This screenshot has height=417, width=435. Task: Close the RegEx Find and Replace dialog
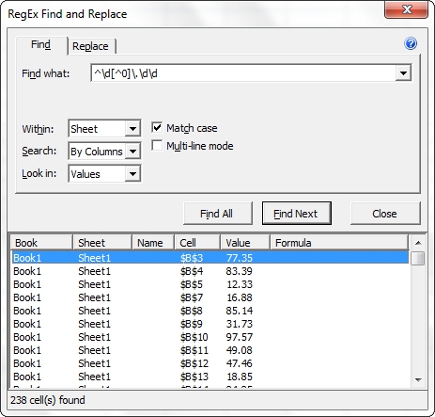coord(406,10)
